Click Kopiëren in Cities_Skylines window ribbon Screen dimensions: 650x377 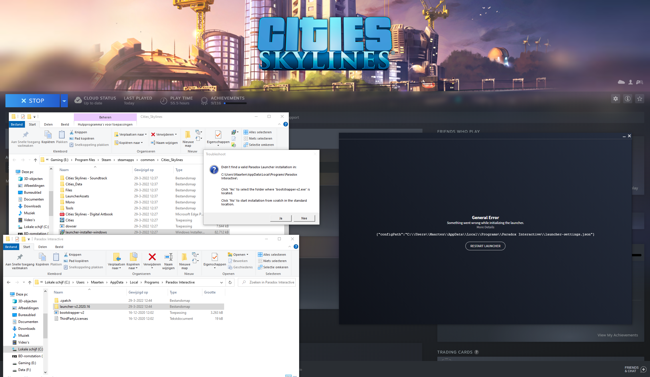tap(48, 137)
